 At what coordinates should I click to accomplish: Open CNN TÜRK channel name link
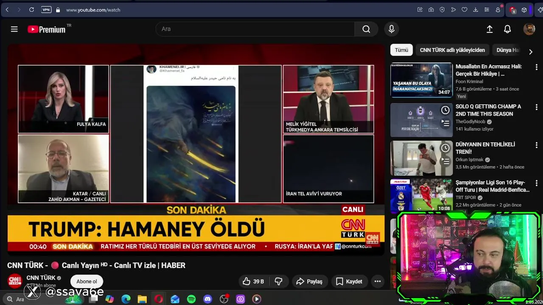tap(41, 278)
